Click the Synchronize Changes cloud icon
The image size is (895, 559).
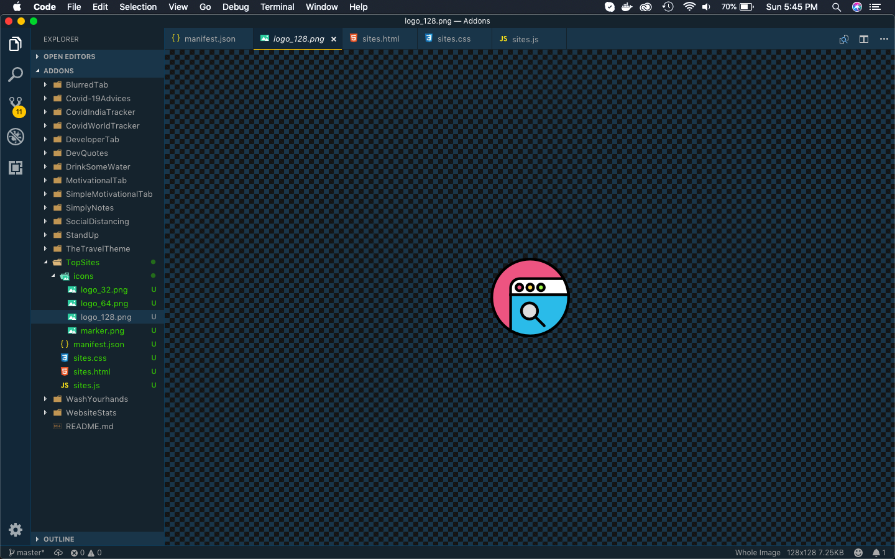58,553
